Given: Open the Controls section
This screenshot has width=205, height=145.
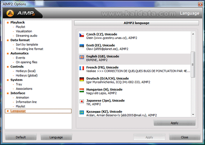Looking at the screenshot, I should coord(17,67).
